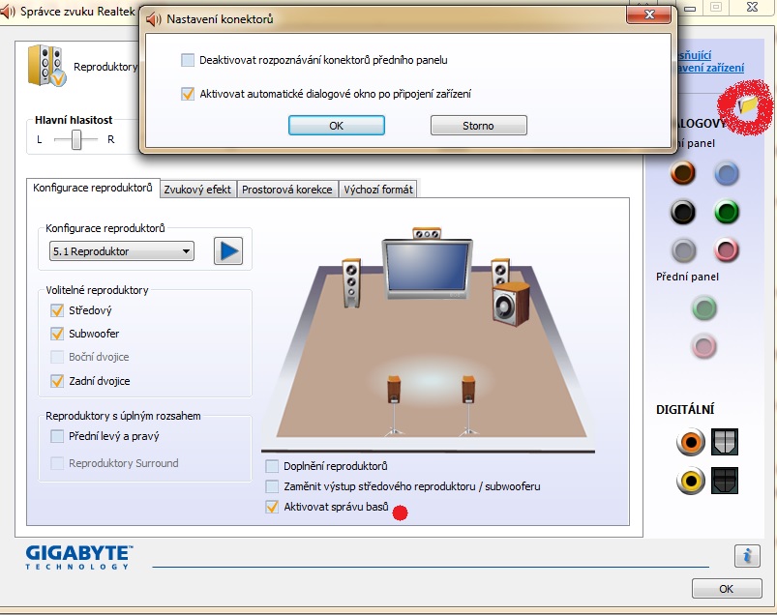Open the yellow folder connector settings icon
This screenshot has height=615, width=777.
tap(747, 105)
